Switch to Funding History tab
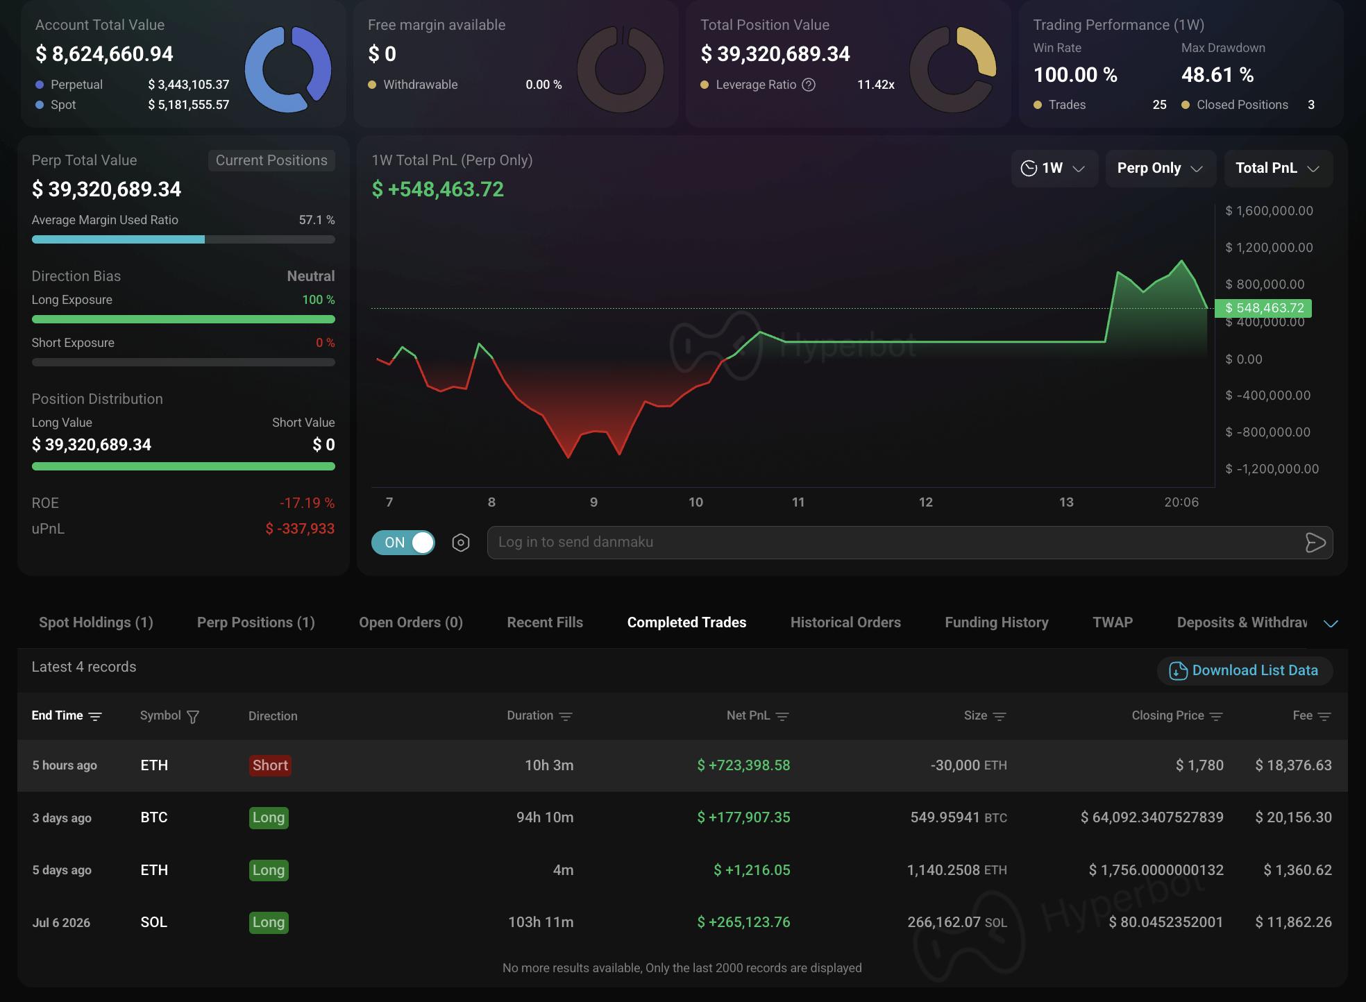 [x=997, y=622]
